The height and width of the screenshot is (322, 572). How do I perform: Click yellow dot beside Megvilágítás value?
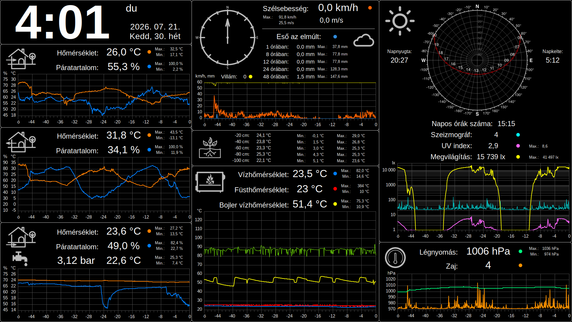coord(518,157)
